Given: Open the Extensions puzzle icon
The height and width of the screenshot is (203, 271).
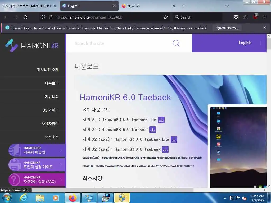Looking at the screenshot, I should tap(246, 17).
